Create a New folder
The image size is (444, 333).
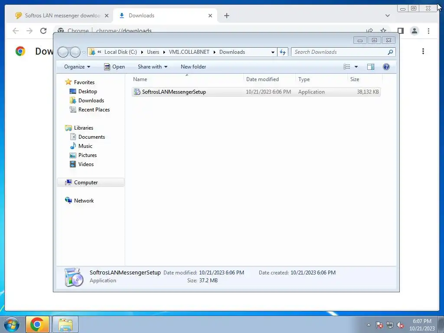[193, 67]
